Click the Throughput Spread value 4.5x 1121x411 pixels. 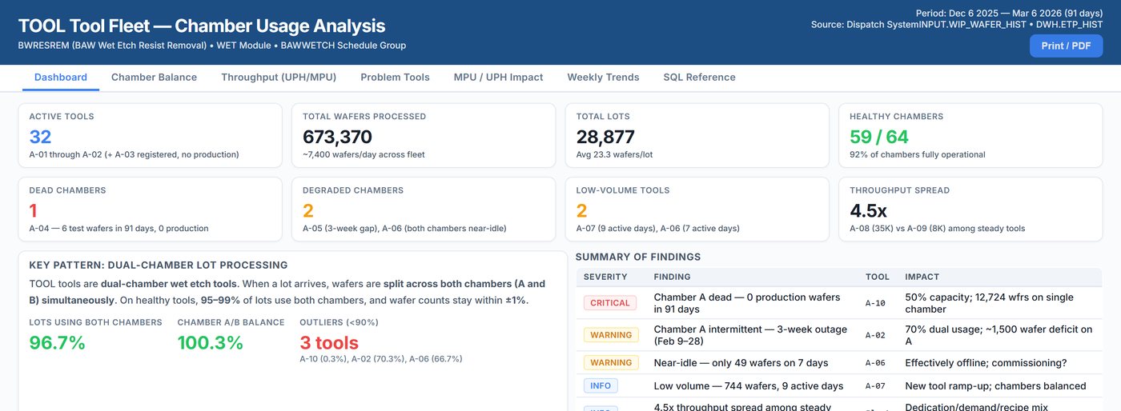(x=868, y=211)
